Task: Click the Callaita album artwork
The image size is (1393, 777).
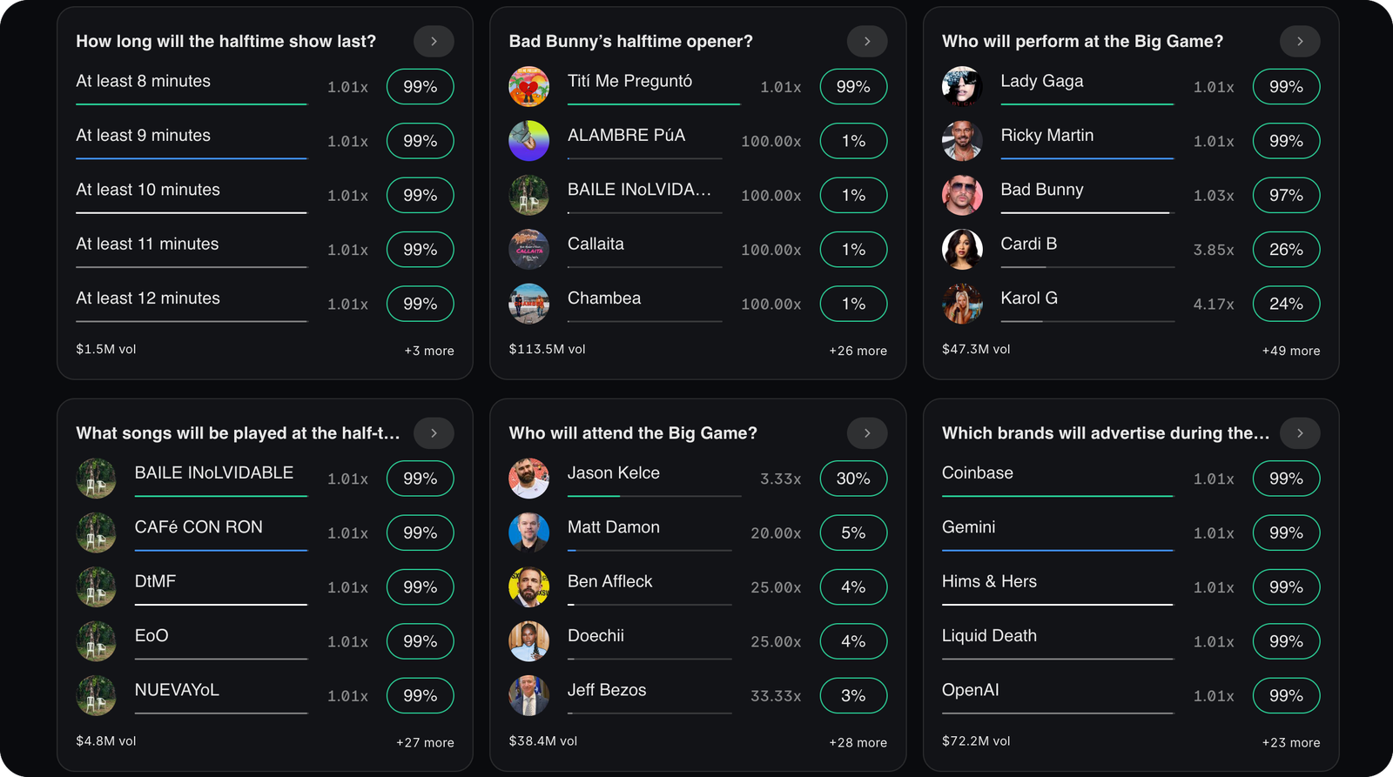Action: 528,250
